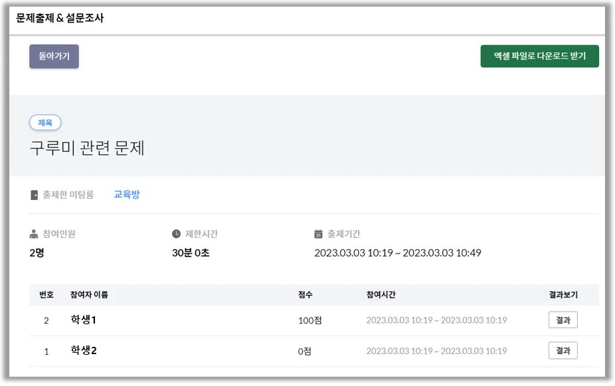This screenshot has height=386, width=615.
Task: Click the 번호 column header
Action: pos(46,295)
